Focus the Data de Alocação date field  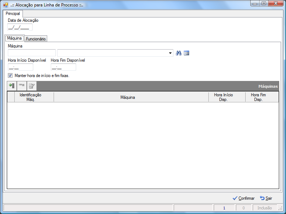tap(20, 27)
